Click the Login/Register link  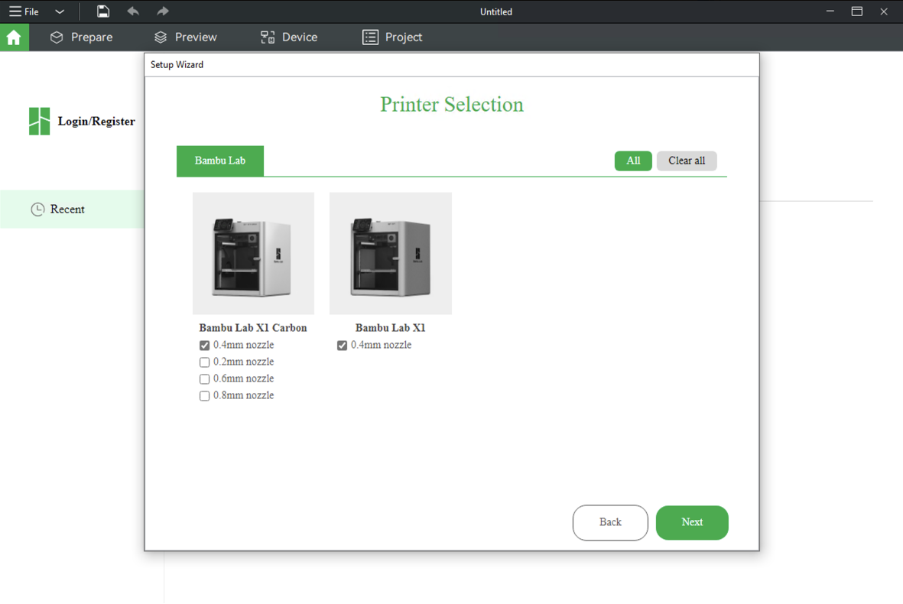click(96, 122)
